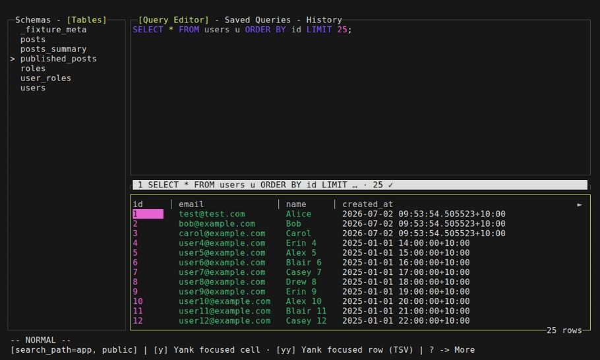Select the test@test.com email cell
This screenshot has width=600, height=360.
212,214
